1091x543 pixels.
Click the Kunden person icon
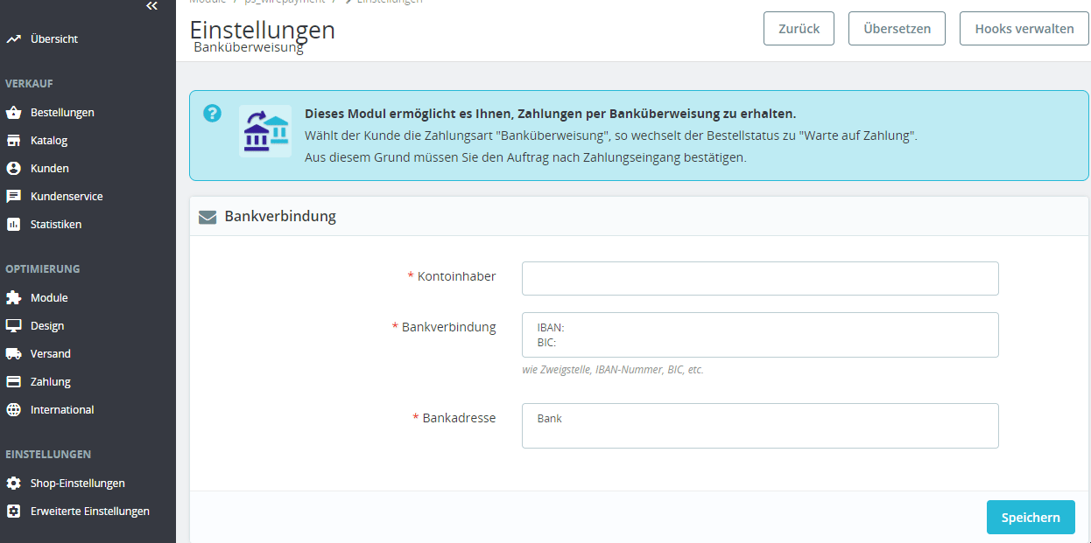[x=13, y=169]
